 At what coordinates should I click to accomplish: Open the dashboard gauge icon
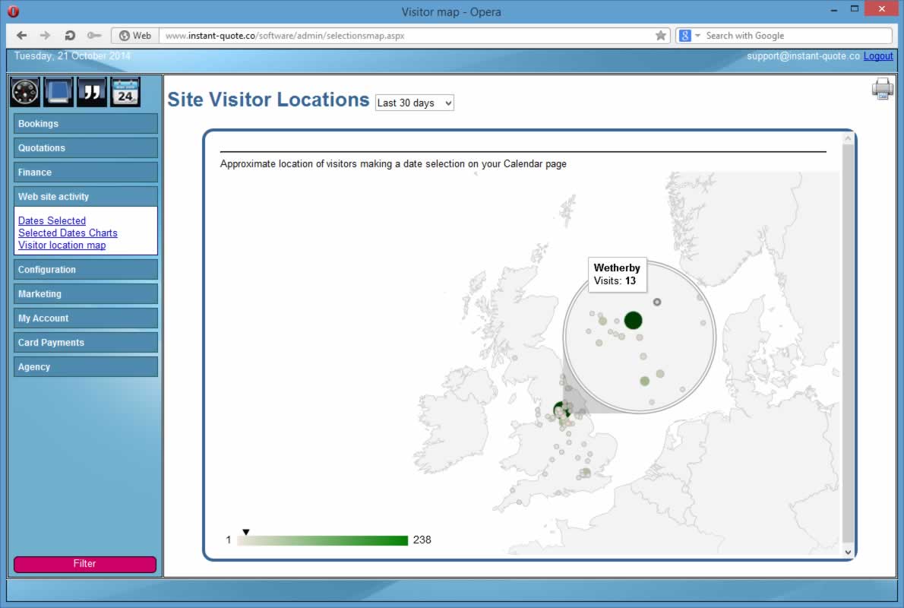coord(25,92)
